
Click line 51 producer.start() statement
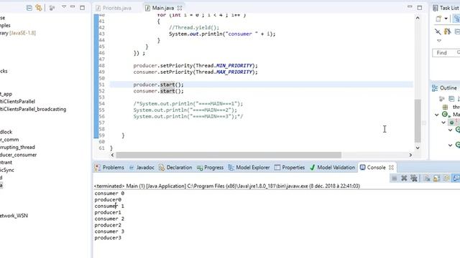tap(158, 85)
